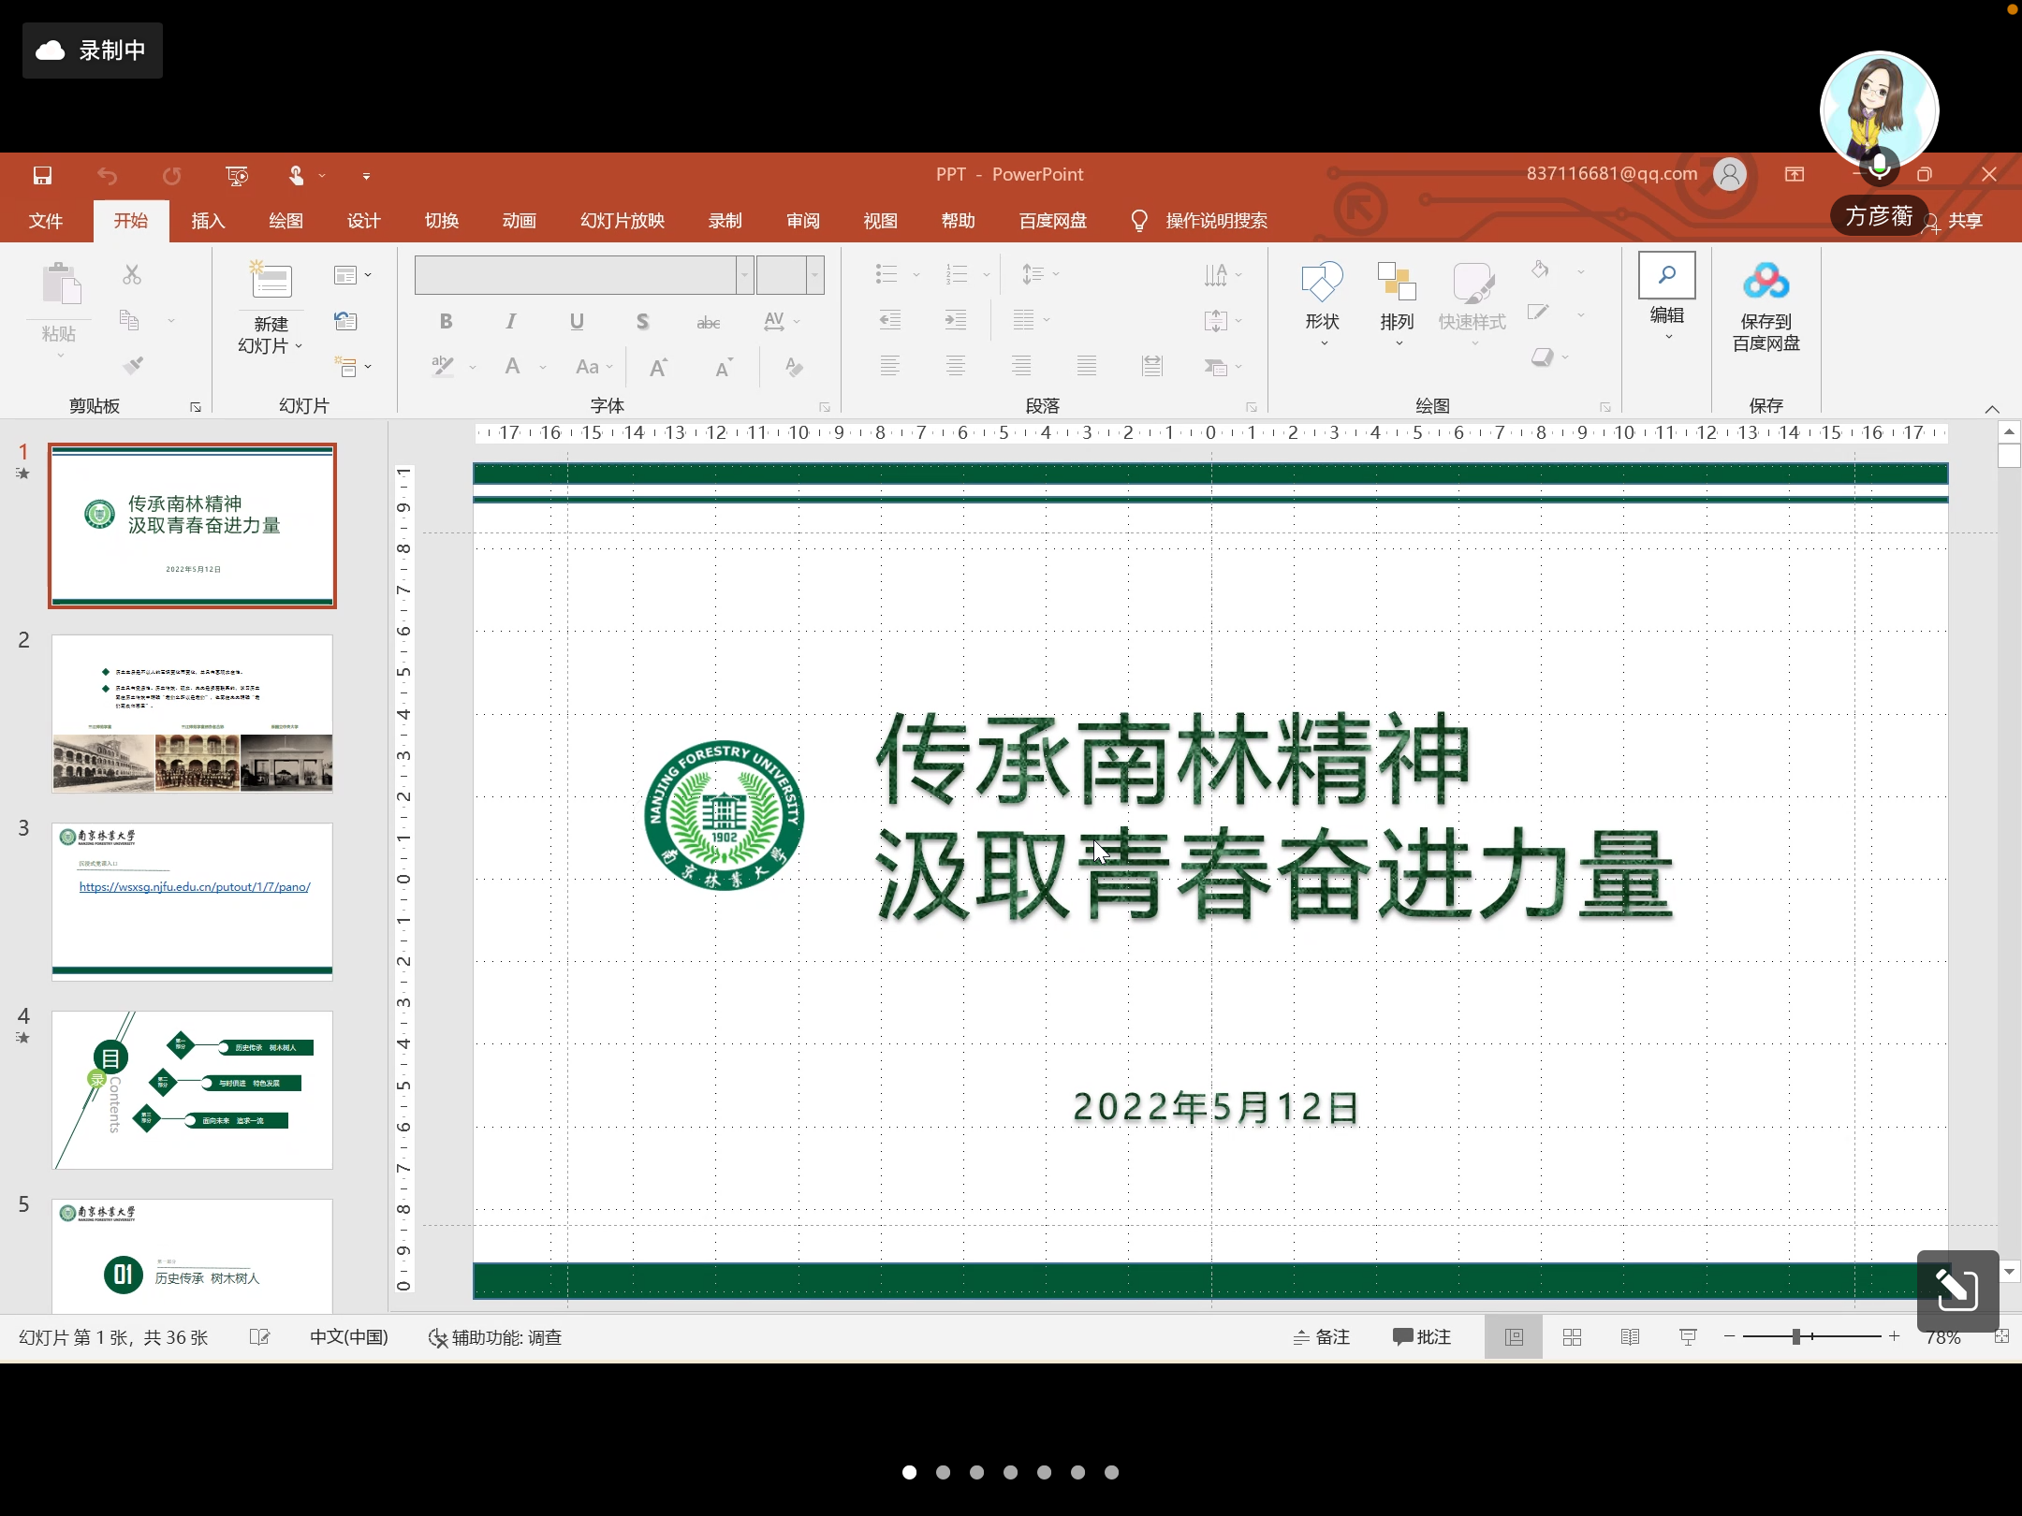Open the Slide Show tab

pos(622,221)
